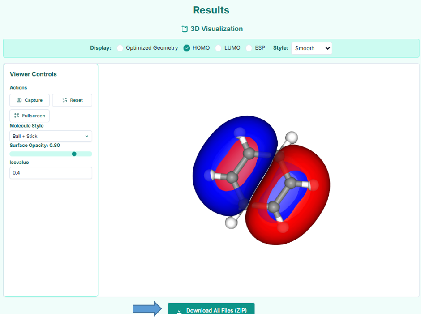The height and width of the screenshot is (317, 421).
Task: Click the Isovalue input field
Action: tap(51, 173)
